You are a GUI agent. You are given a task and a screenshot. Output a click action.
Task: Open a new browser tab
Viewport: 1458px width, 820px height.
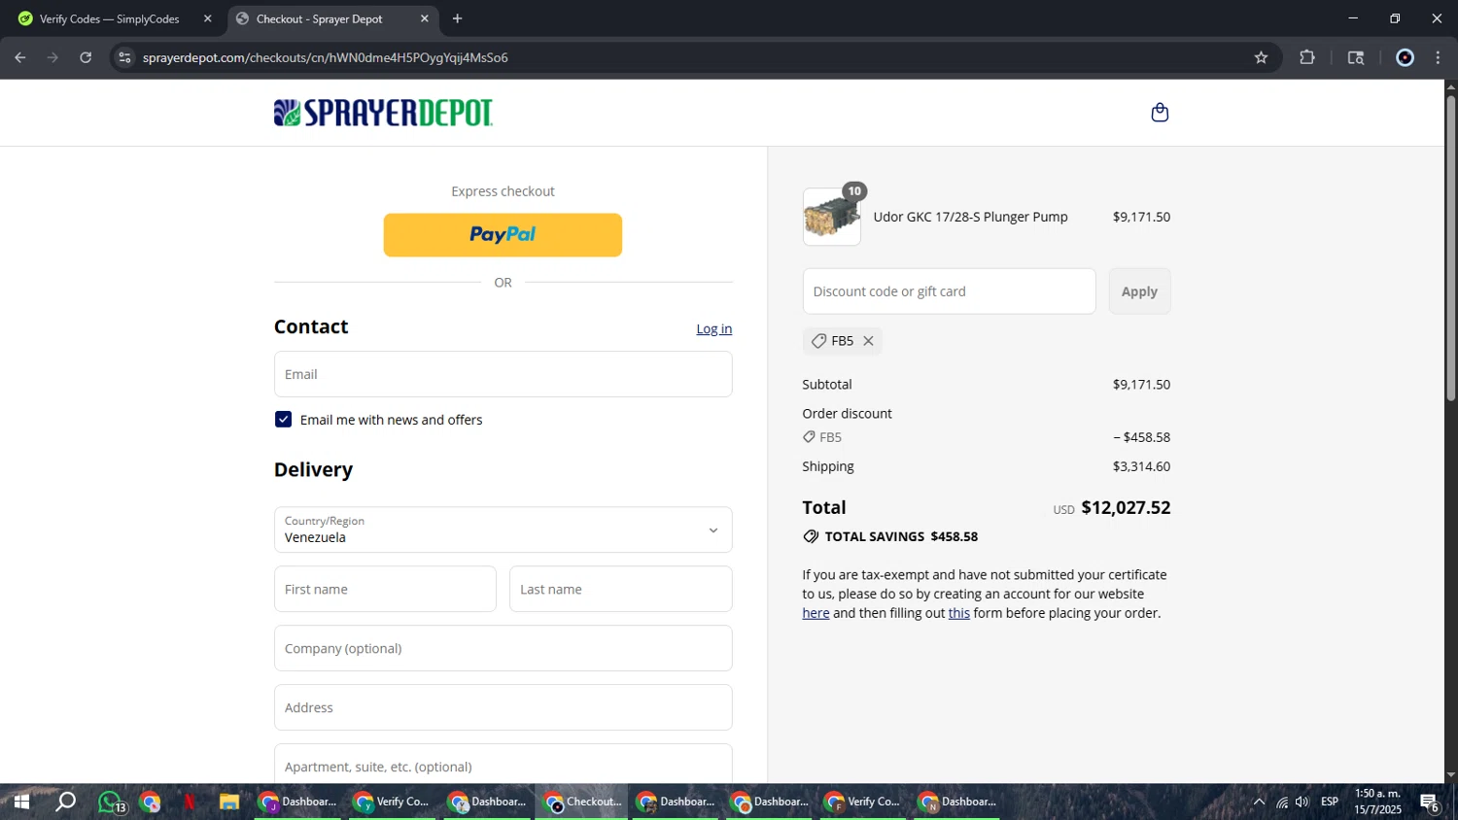[457, 18]
